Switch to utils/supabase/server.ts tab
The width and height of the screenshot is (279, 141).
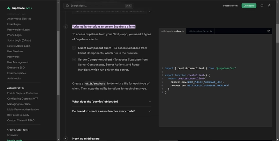tap(200, 31)
